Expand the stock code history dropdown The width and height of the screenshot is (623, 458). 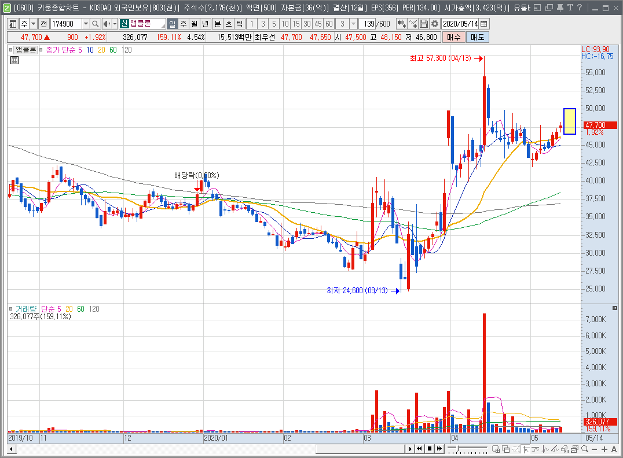click(x=86, y=24)
